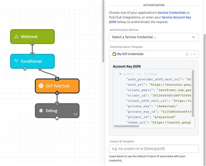
Task: Click the Debug node white output connector
Action: pyautogui.click(x=57, y=118)
